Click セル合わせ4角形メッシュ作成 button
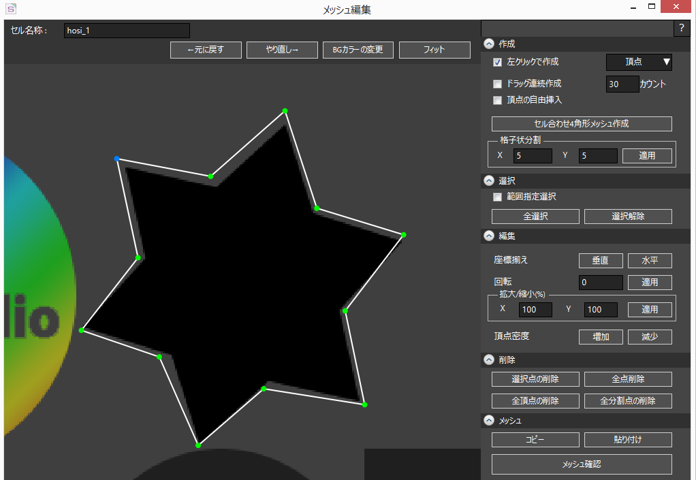696x480 pixels. 582,124
